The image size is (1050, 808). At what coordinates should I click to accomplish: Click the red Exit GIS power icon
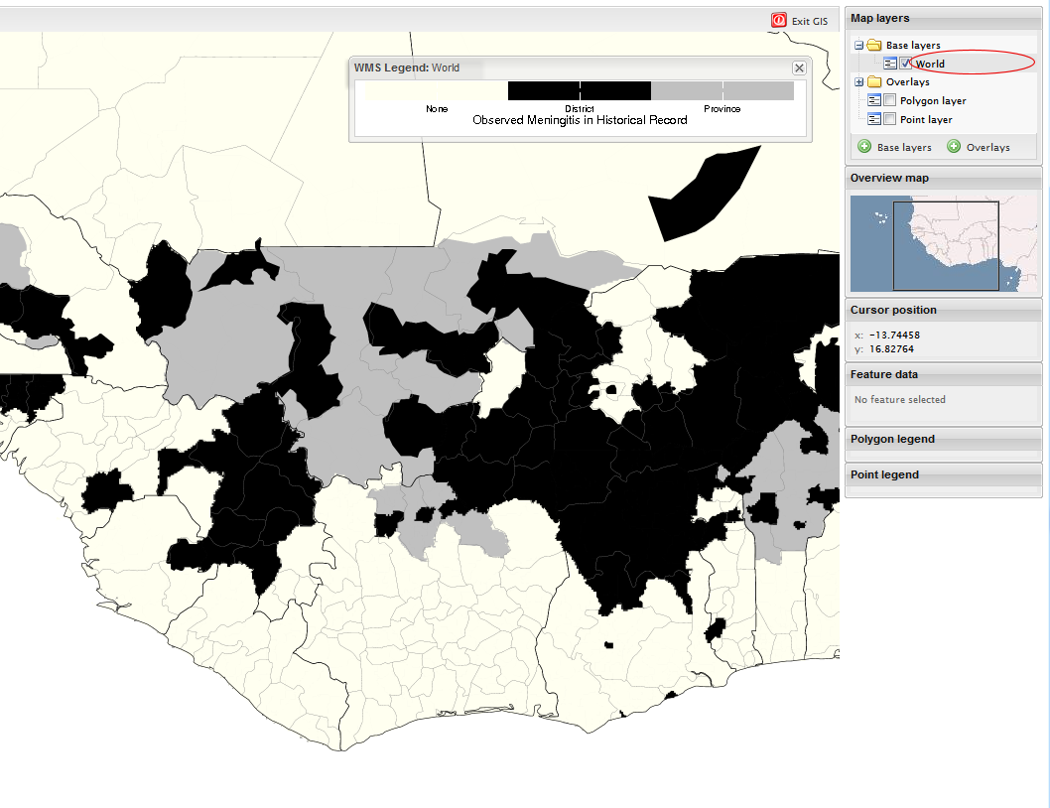click(x=779, y=20)
